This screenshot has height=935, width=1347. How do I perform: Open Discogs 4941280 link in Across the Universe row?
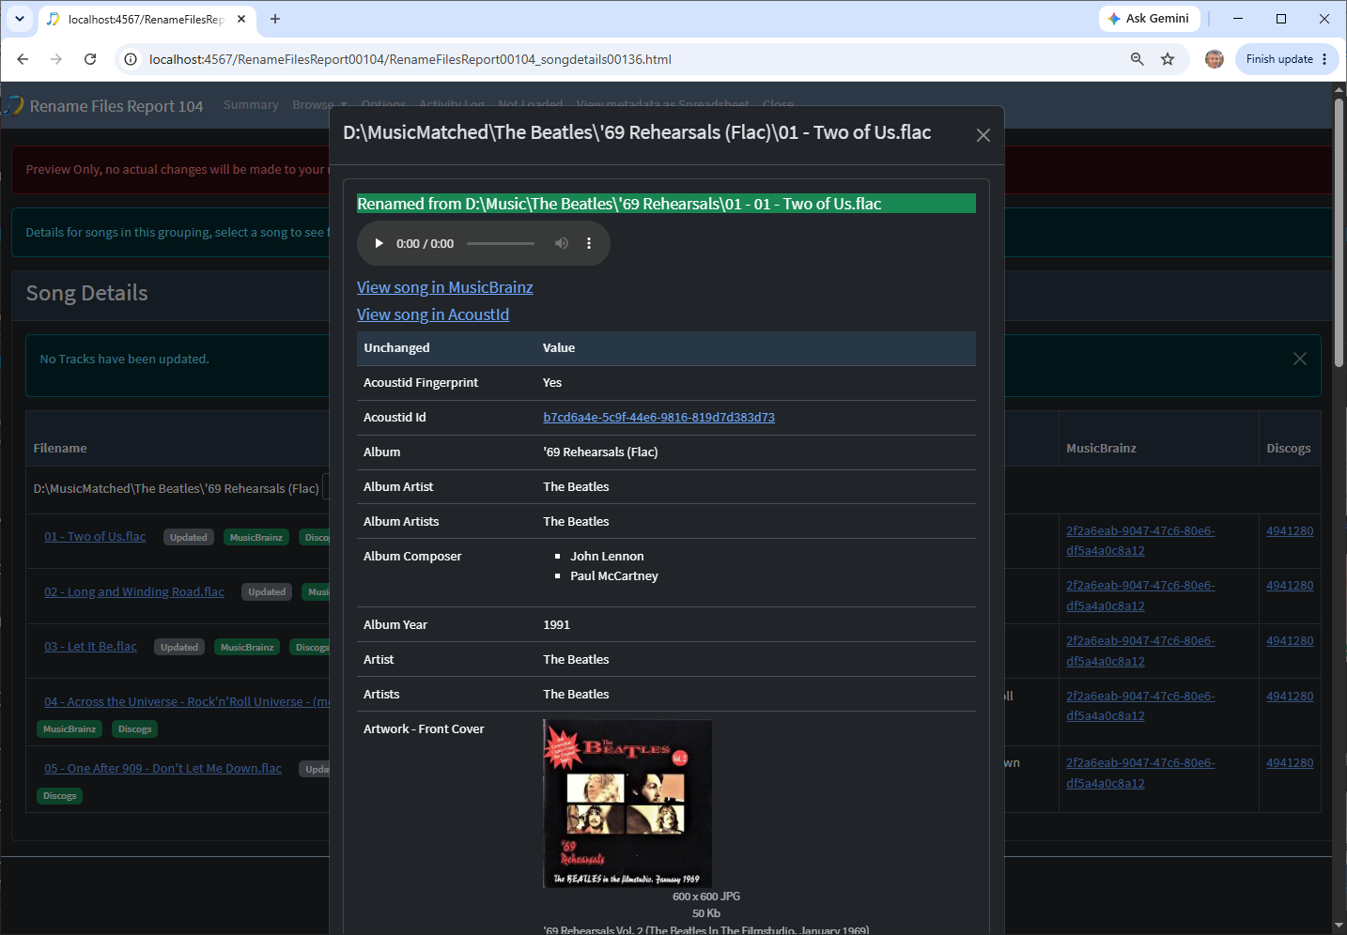pos(1290,697)
